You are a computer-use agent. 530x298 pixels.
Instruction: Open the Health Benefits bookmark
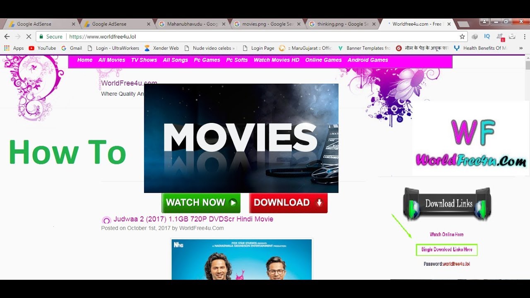pyautogui.click(x=480, y=48)
